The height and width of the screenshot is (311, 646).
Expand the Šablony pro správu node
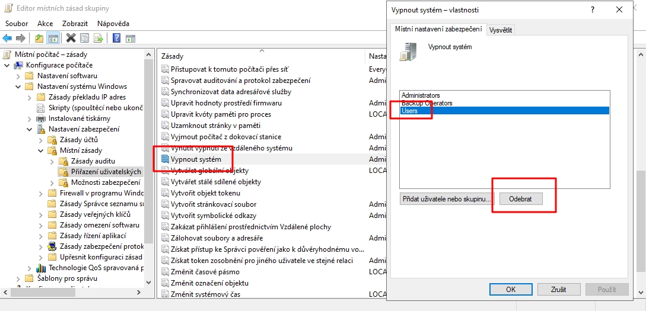[x=18, y=278]
